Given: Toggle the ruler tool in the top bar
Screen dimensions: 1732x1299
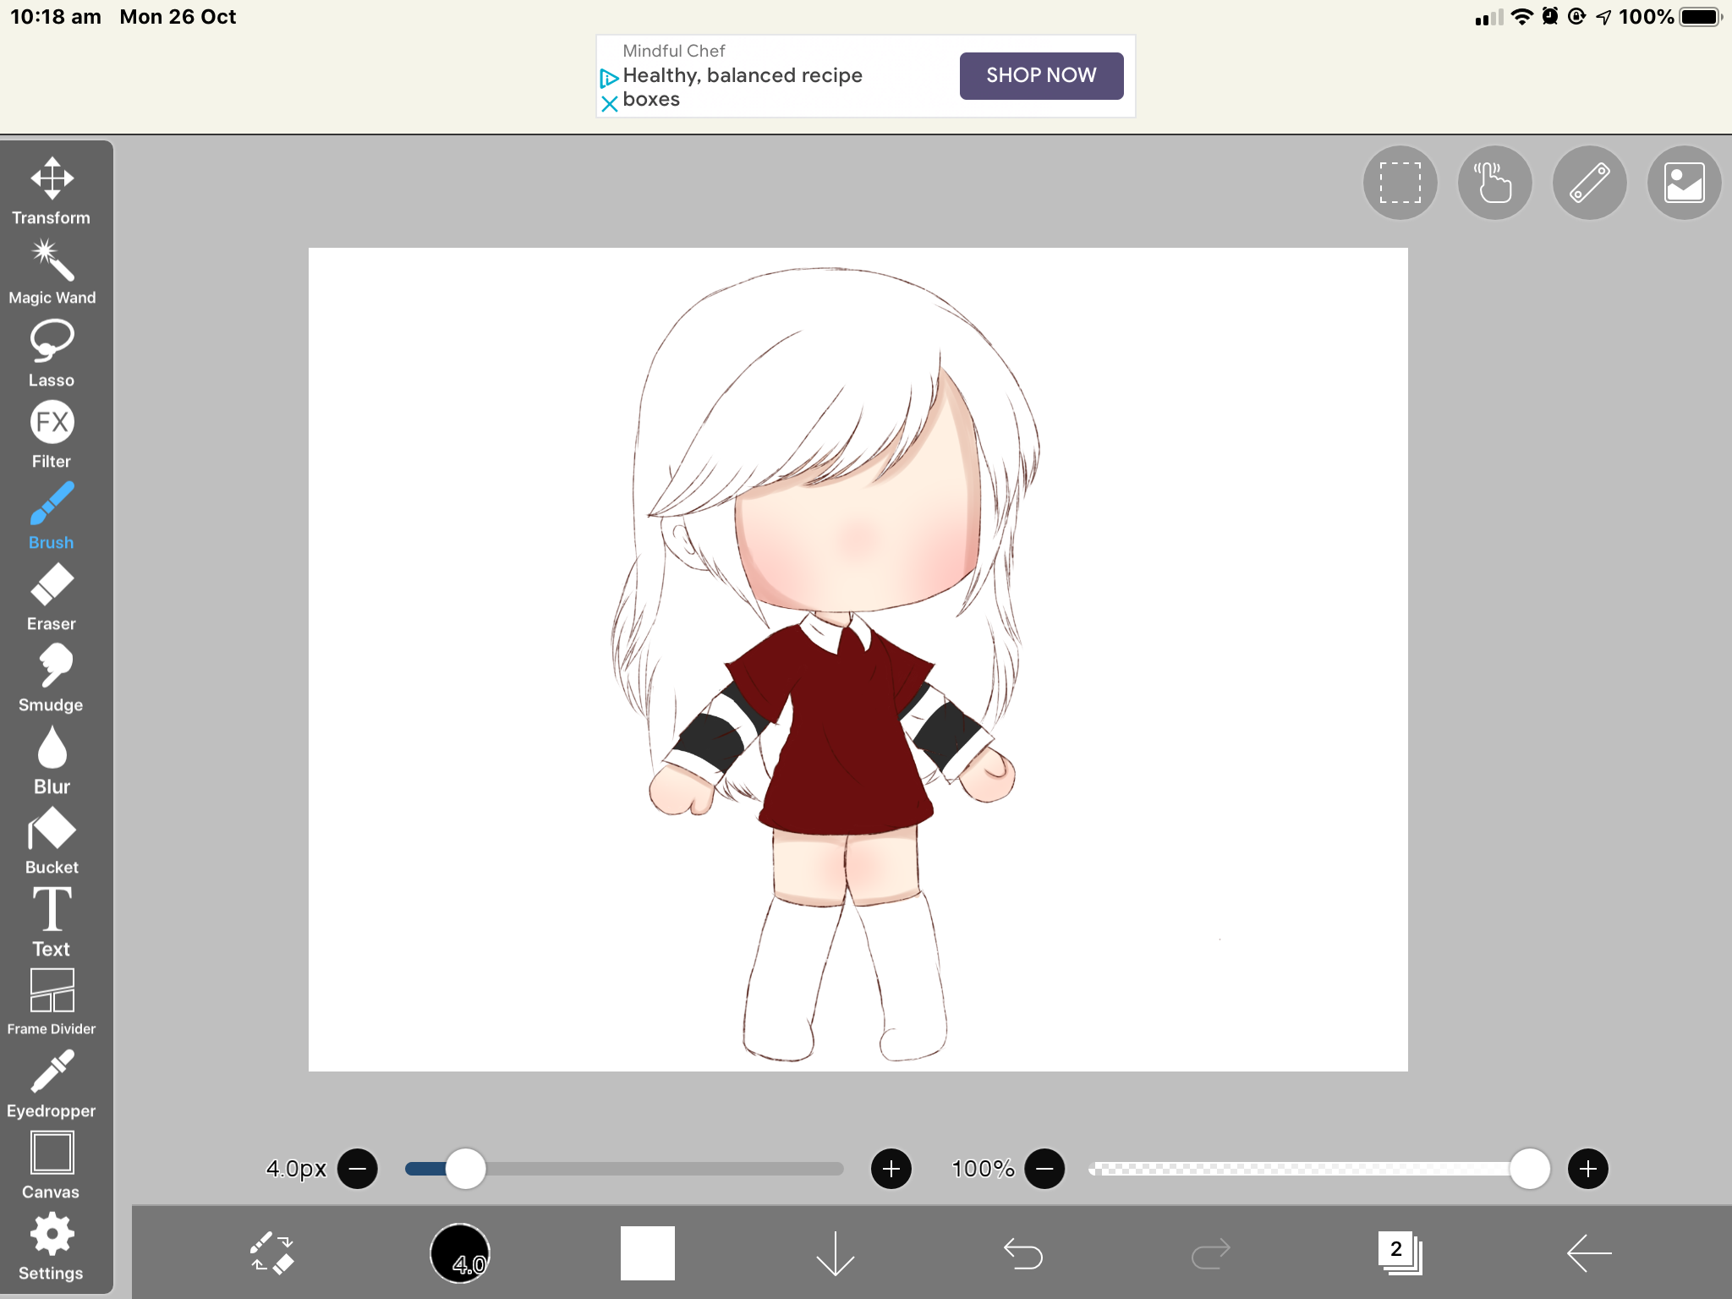Looking at the screenshot, I should pyautogui.click(x=1589, y=182).
